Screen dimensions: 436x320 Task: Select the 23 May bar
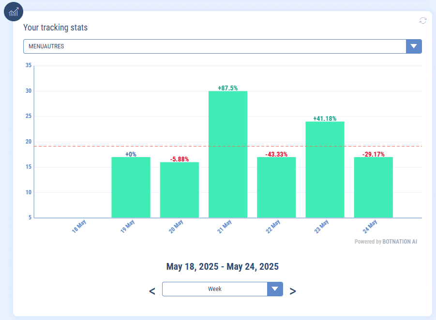pos(325,169)
